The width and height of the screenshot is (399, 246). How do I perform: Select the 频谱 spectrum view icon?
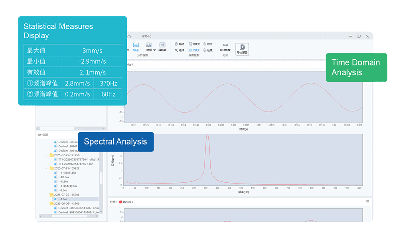click(x=136, y=47)
